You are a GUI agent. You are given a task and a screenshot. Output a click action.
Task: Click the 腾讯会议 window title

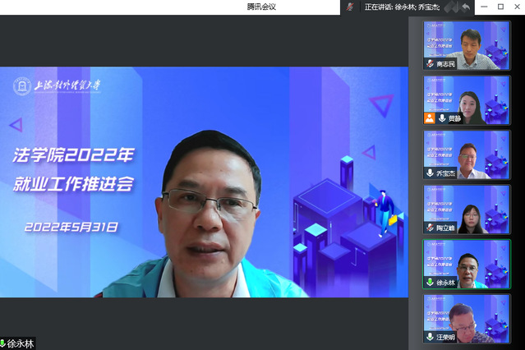pos(261,7)
